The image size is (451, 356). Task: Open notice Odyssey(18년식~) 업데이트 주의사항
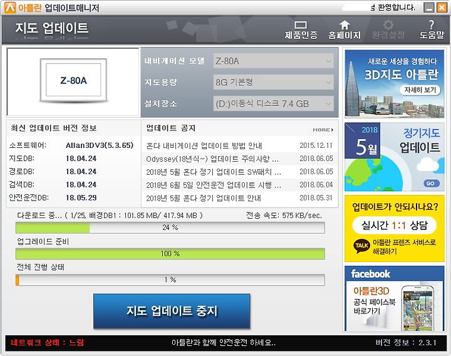(212, 159)
